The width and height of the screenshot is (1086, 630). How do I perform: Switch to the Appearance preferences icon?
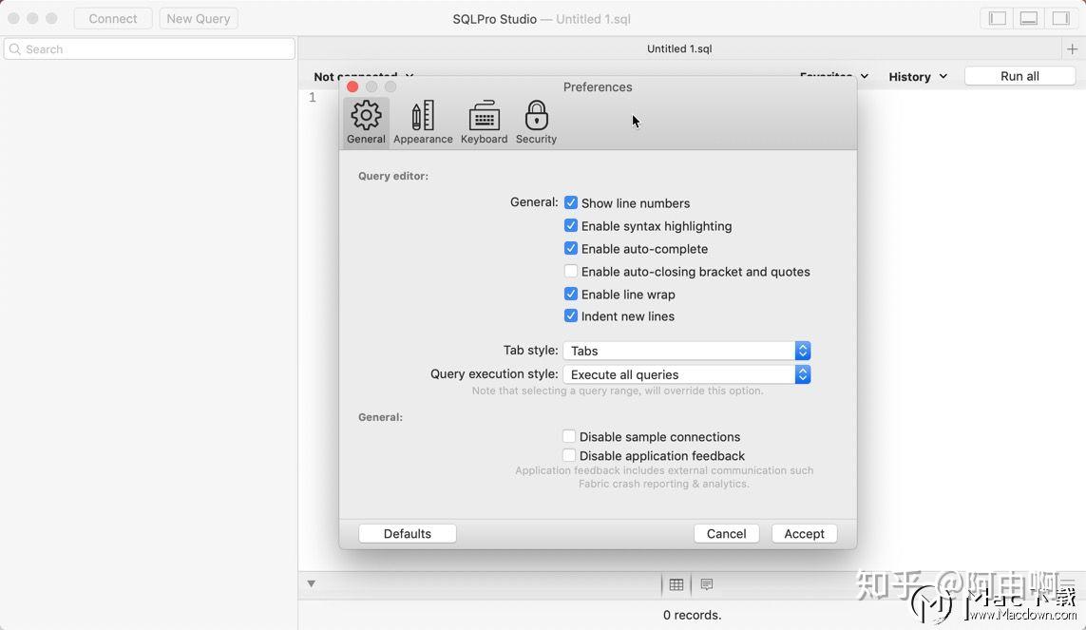pyautogui.click(x=422, y=119)
